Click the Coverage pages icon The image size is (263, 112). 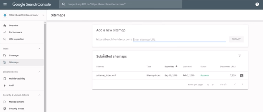tap(5, 55)
